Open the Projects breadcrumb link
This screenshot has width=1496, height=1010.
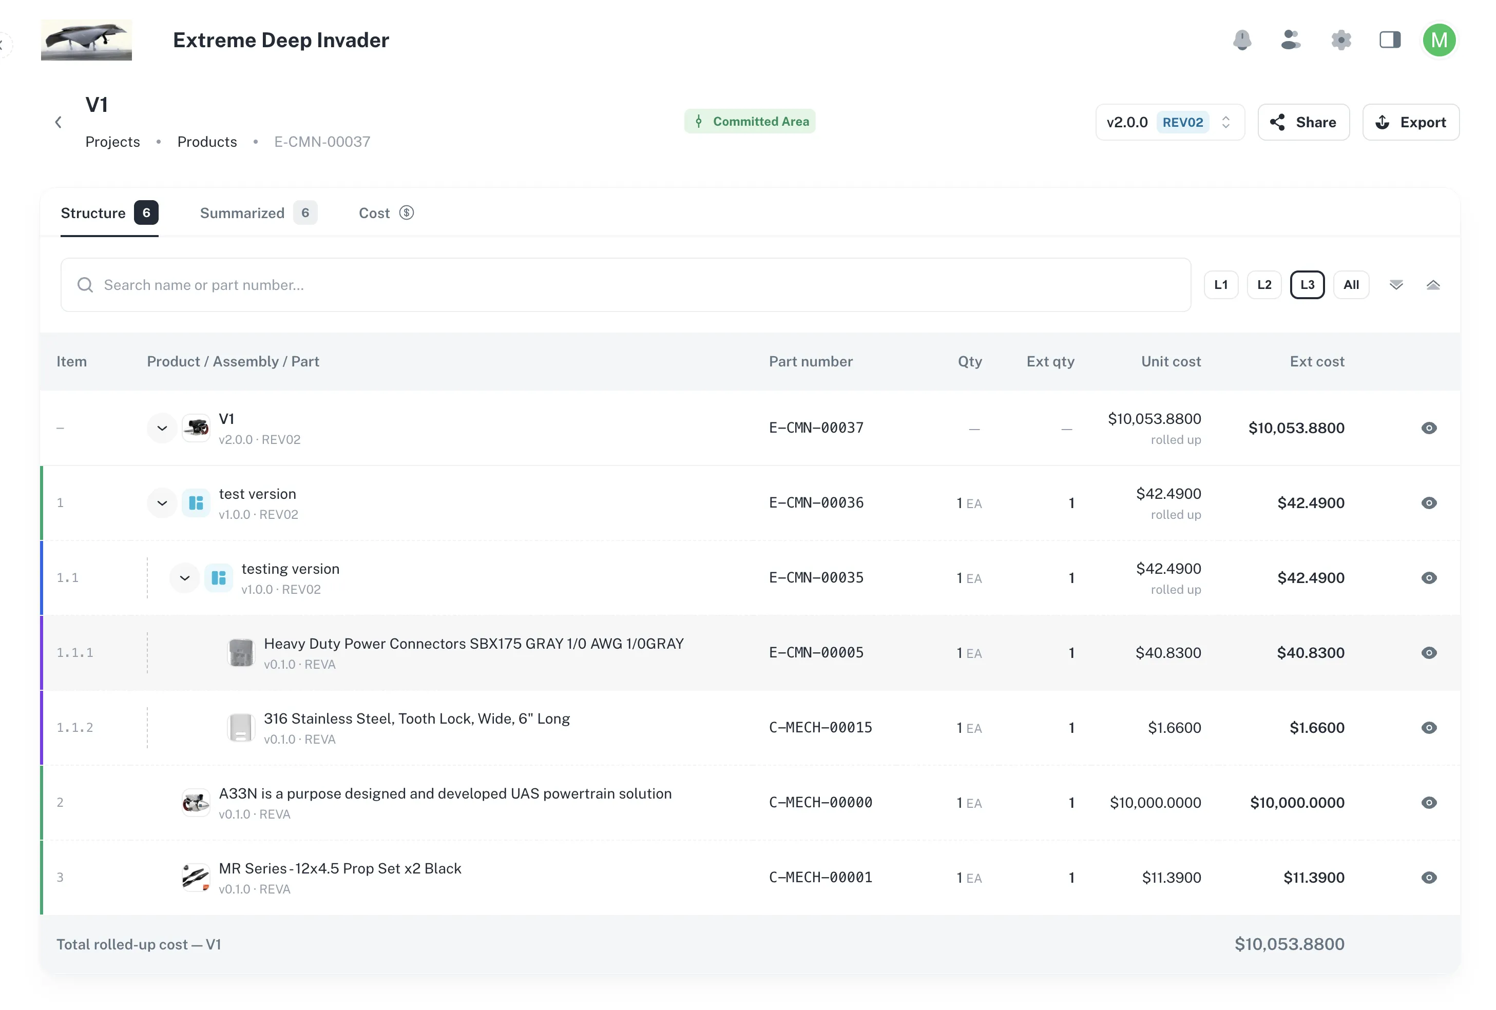(112, 142)
